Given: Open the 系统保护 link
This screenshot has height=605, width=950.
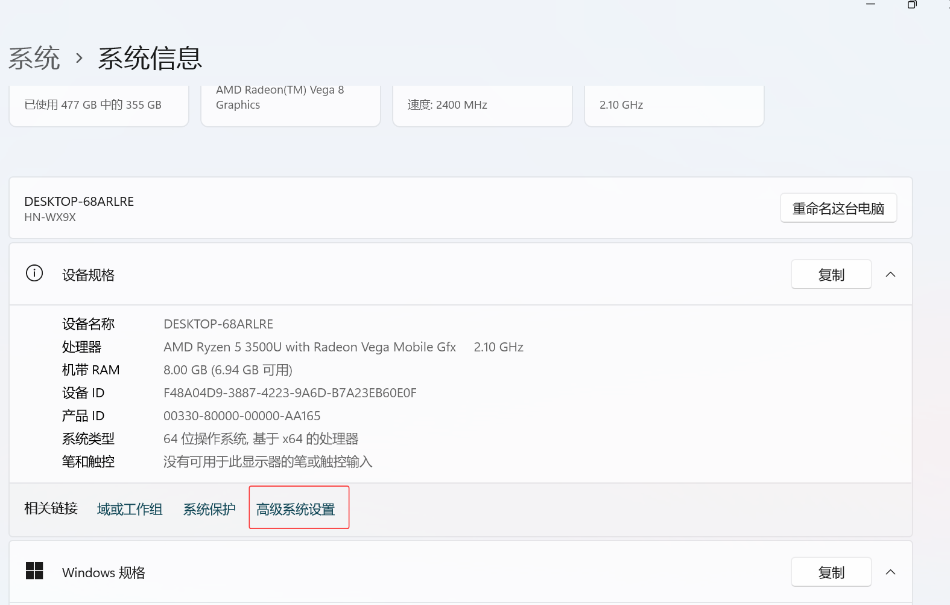Looking at the screenshot, I should click(209, 510).
